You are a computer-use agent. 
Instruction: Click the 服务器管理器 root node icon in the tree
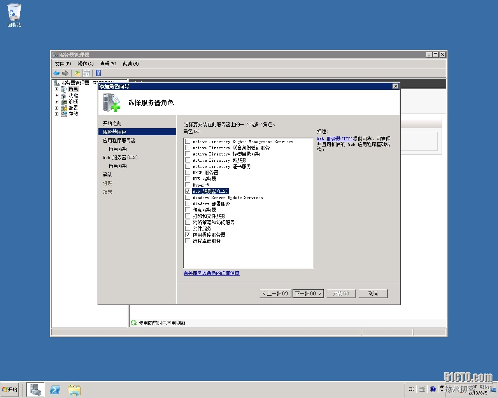click(x=56, y=83)
